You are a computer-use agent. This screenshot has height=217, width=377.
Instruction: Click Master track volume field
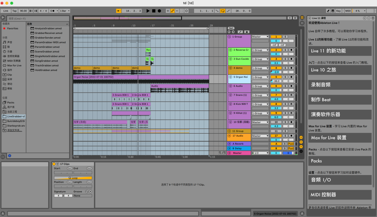[x=276, y=153]
